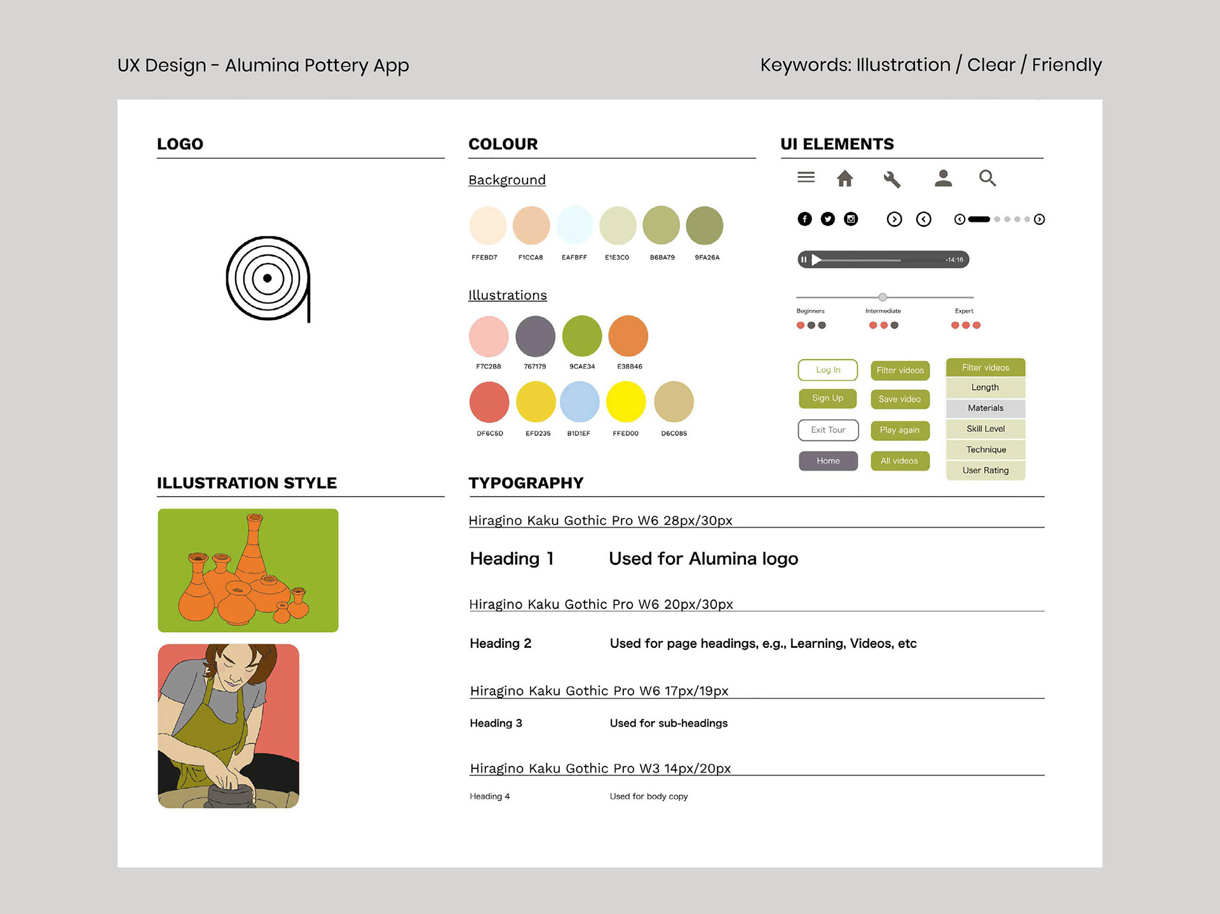Click the hamburger menu icon

pyautogui.click(x=806, y=177)
